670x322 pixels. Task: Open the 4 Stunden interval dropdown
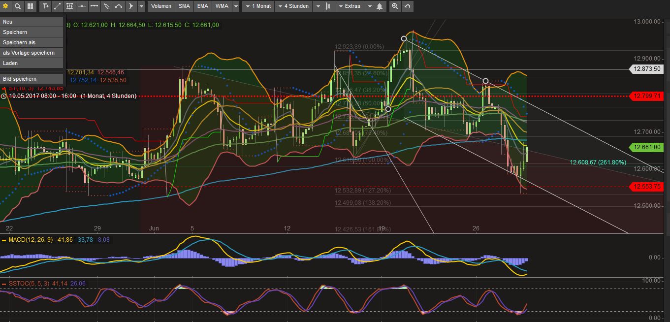293,6
